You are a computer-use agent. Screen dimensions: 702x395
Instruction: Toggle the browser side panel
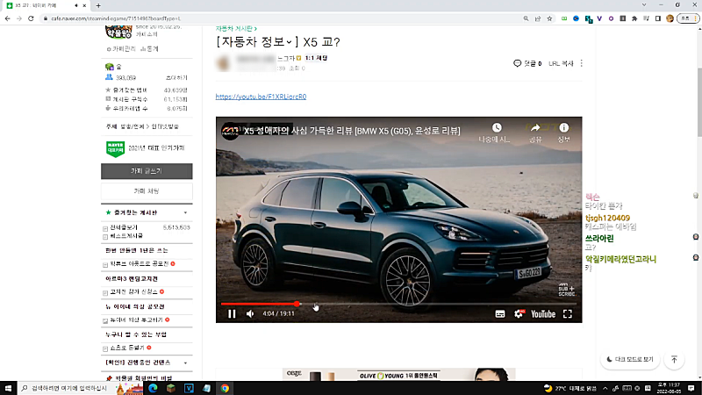tap(657, 18)
